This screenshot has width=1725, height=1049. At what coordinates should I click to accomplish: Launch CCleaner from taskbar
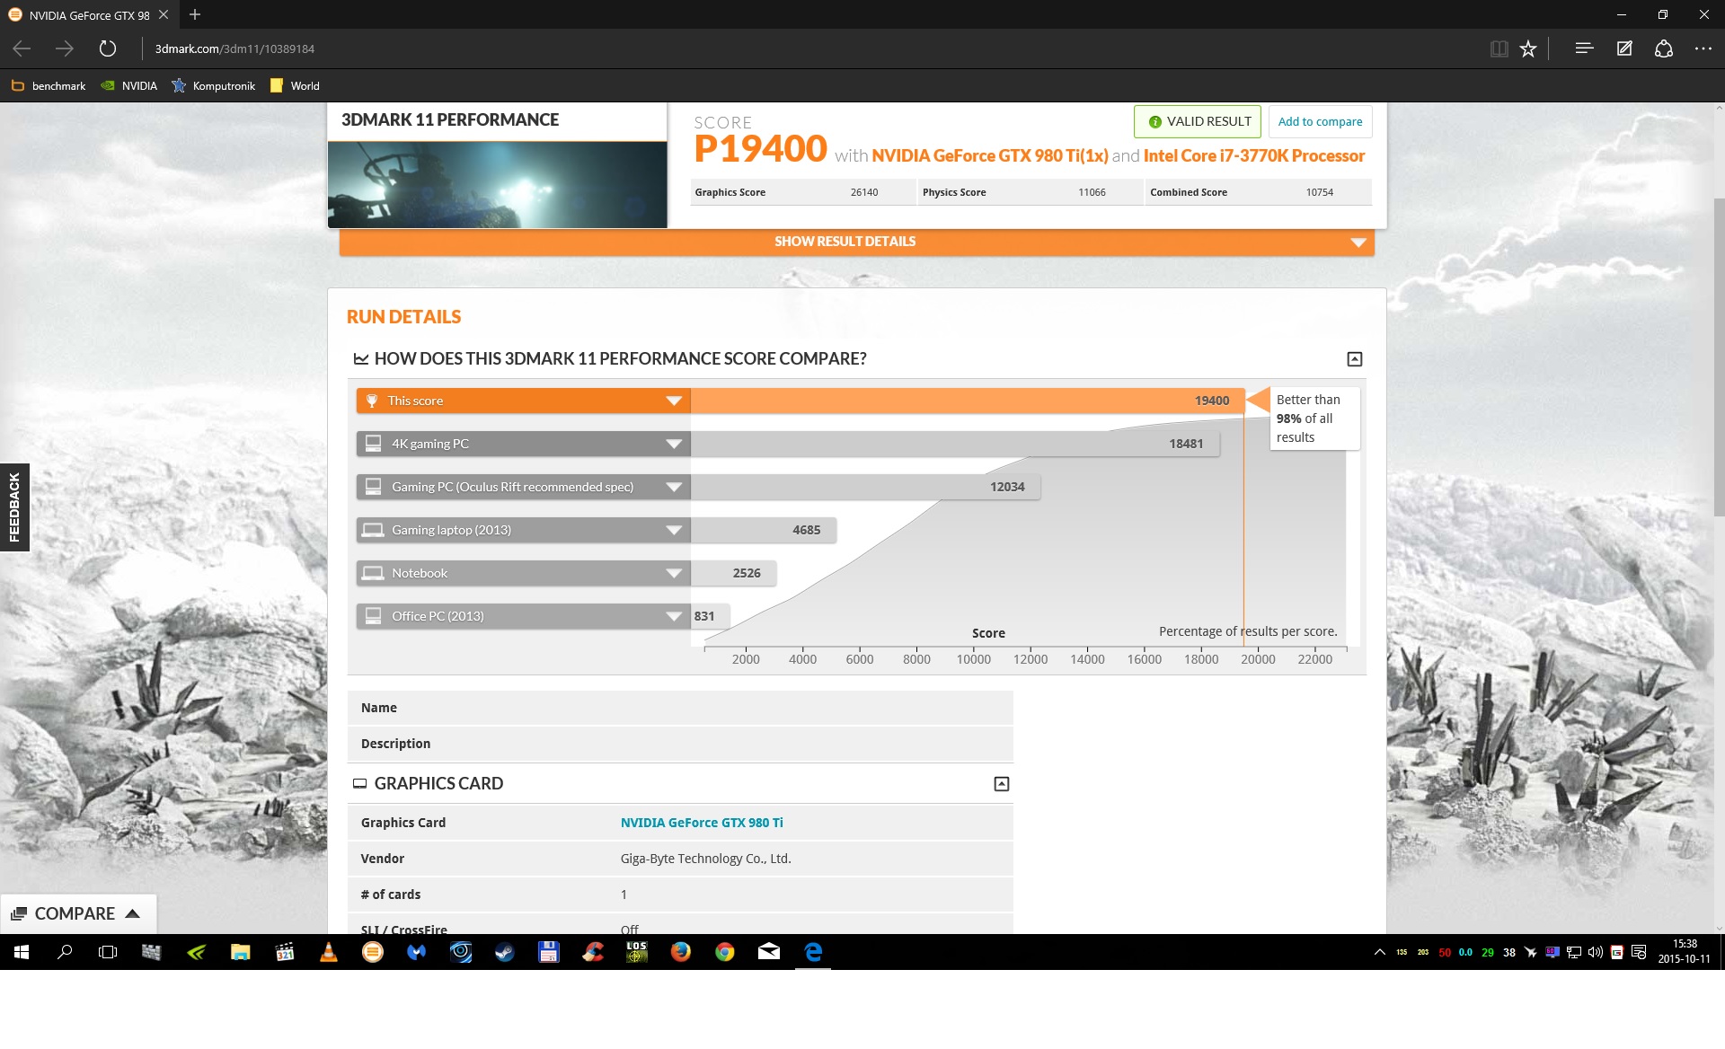click(x=593, y=952)
